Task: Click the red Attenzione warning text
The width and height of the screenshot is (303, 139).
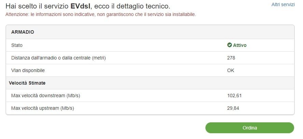Action: tap(17, 15)
